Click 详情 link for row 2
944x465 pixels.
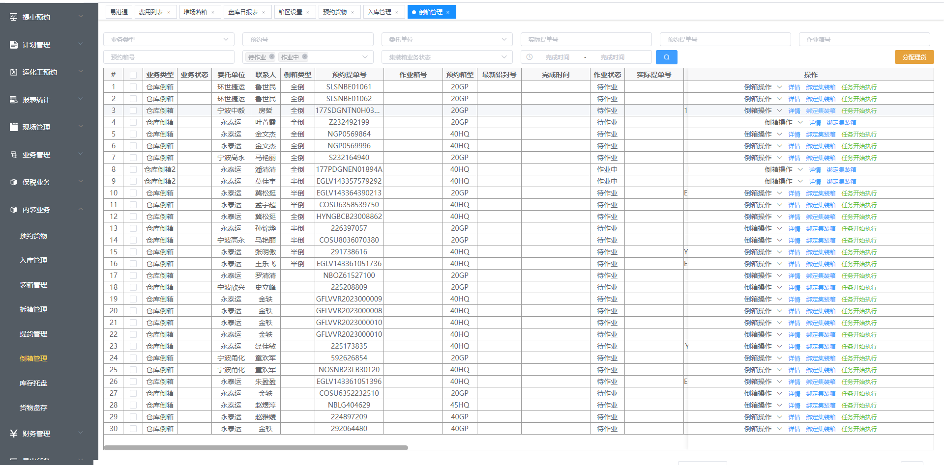coord(794,99)
